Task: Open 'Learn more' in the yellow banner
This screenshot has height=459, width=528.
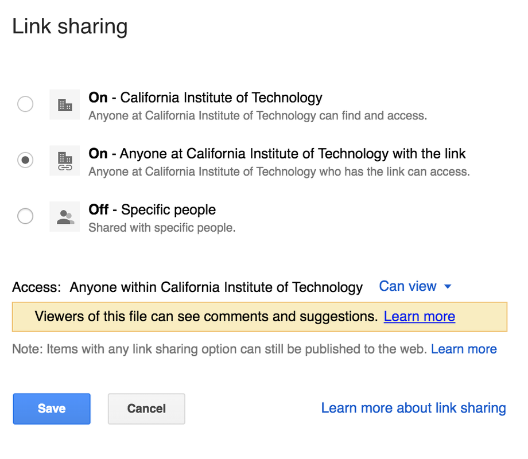Action: (x=420, y=316)
